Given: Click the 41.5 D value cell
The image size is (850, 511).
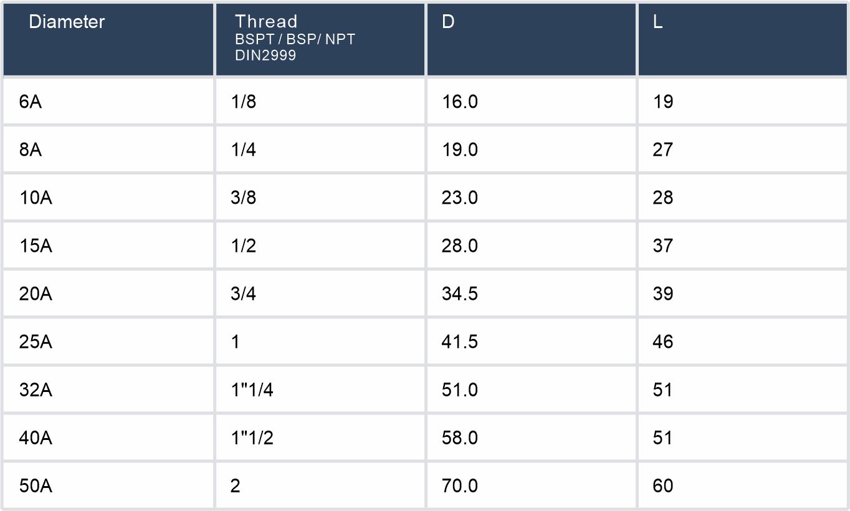Looking at the screenshot, I should (x=460, y=341).
